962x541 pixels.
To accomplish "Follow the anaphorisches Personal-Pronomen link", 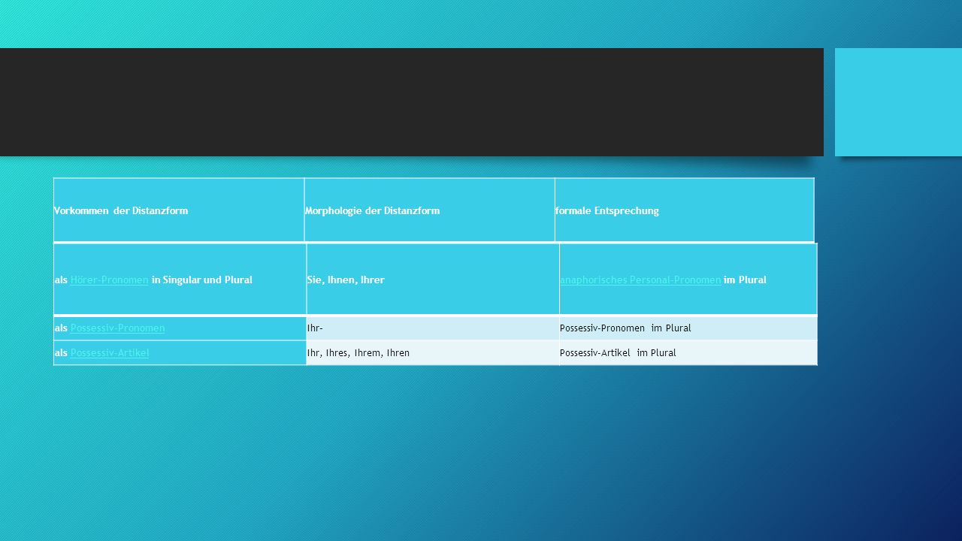I will [640, 280].
